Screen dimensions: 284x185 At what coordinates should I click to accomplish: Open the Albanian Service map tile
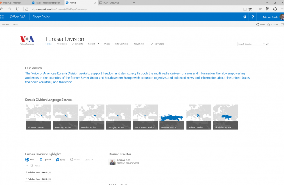[x=38, y=117]
